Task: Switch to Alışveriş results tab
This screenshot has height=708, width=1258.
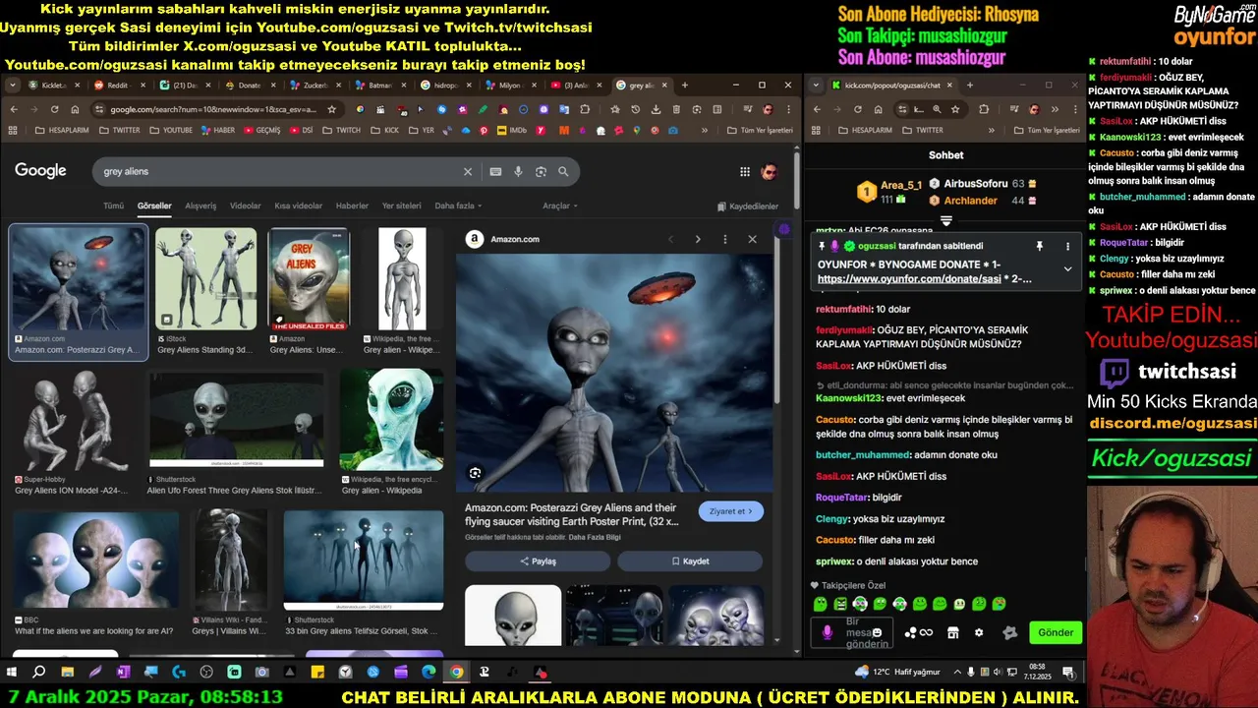Action: click(x=200, y=206)
